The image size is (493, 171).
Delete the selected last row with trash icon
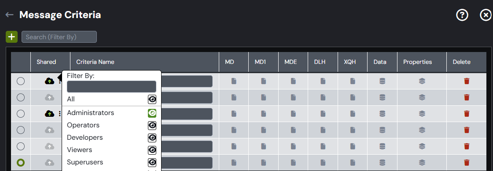tap(467, 163)
